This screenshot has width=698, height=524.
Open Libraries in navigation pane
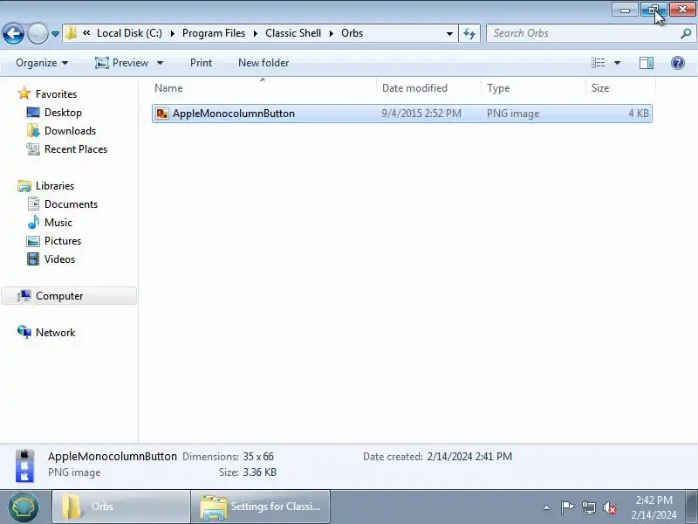55,185
